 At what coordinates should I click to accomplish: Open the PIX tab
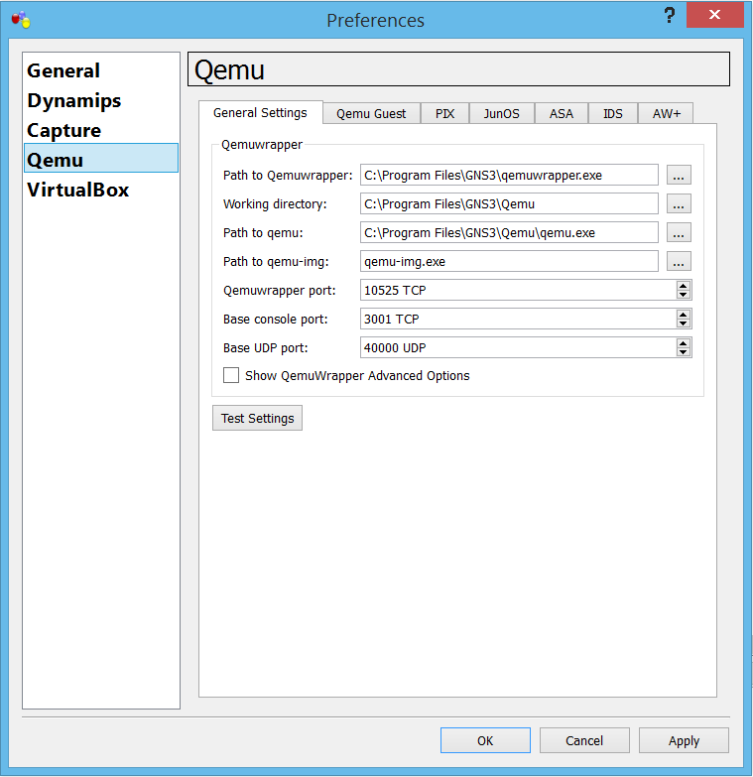pyautogui.click(x=444, y=113)
